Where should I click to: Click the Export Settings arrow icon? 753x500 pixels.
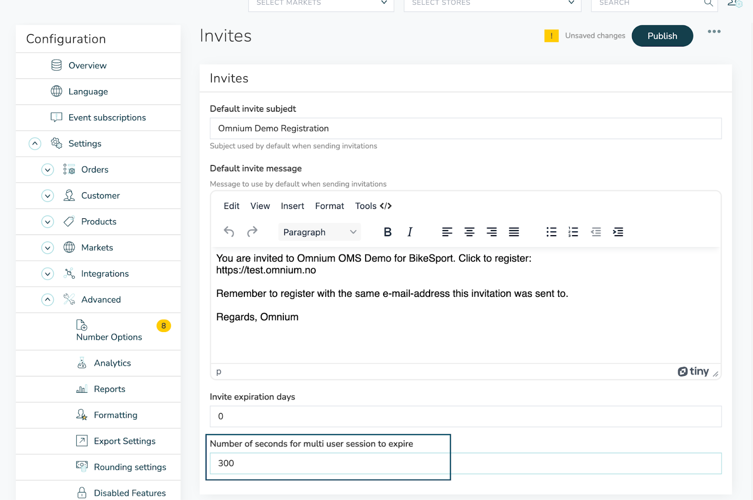pos(82,441)
